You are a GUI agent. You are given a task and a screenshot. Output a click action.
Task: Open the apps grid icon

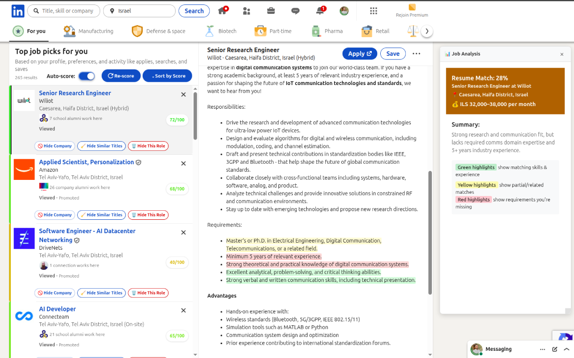coord(374,11)
